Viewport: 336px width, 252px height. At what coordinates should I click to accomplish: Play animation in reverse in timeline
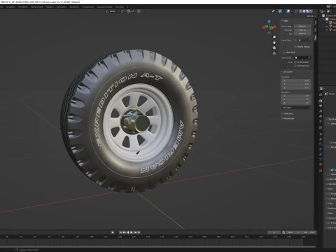(x=128, y=232)
